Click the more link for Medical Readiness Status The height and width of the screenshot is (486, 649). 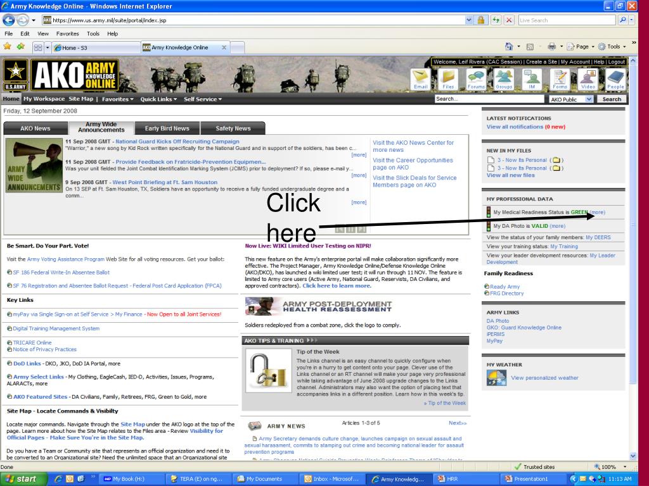pyautogui.click(x=597, y=212)
